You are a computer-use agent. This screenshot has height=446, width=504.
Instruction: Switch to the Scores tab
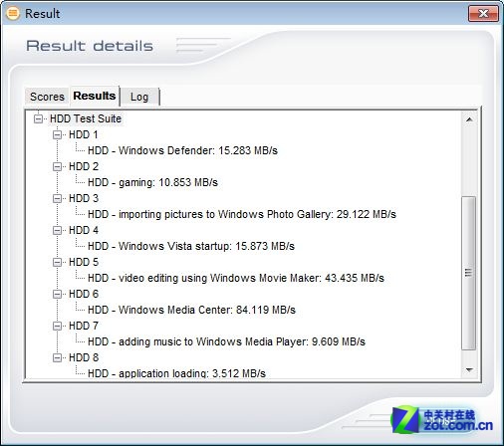point(47,97)
